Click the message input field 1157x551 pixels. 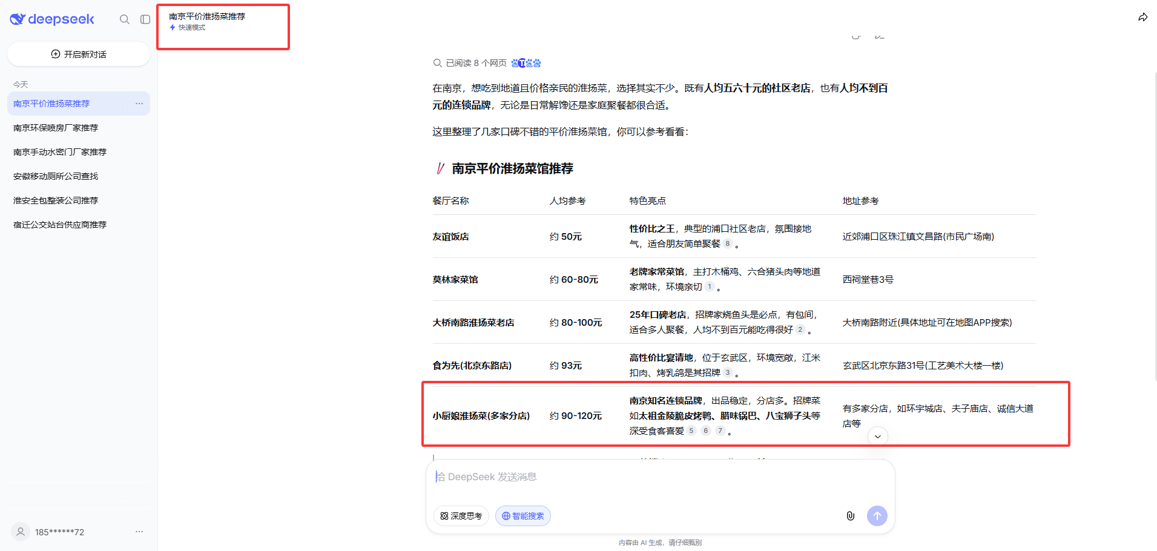tap(661, 477)
